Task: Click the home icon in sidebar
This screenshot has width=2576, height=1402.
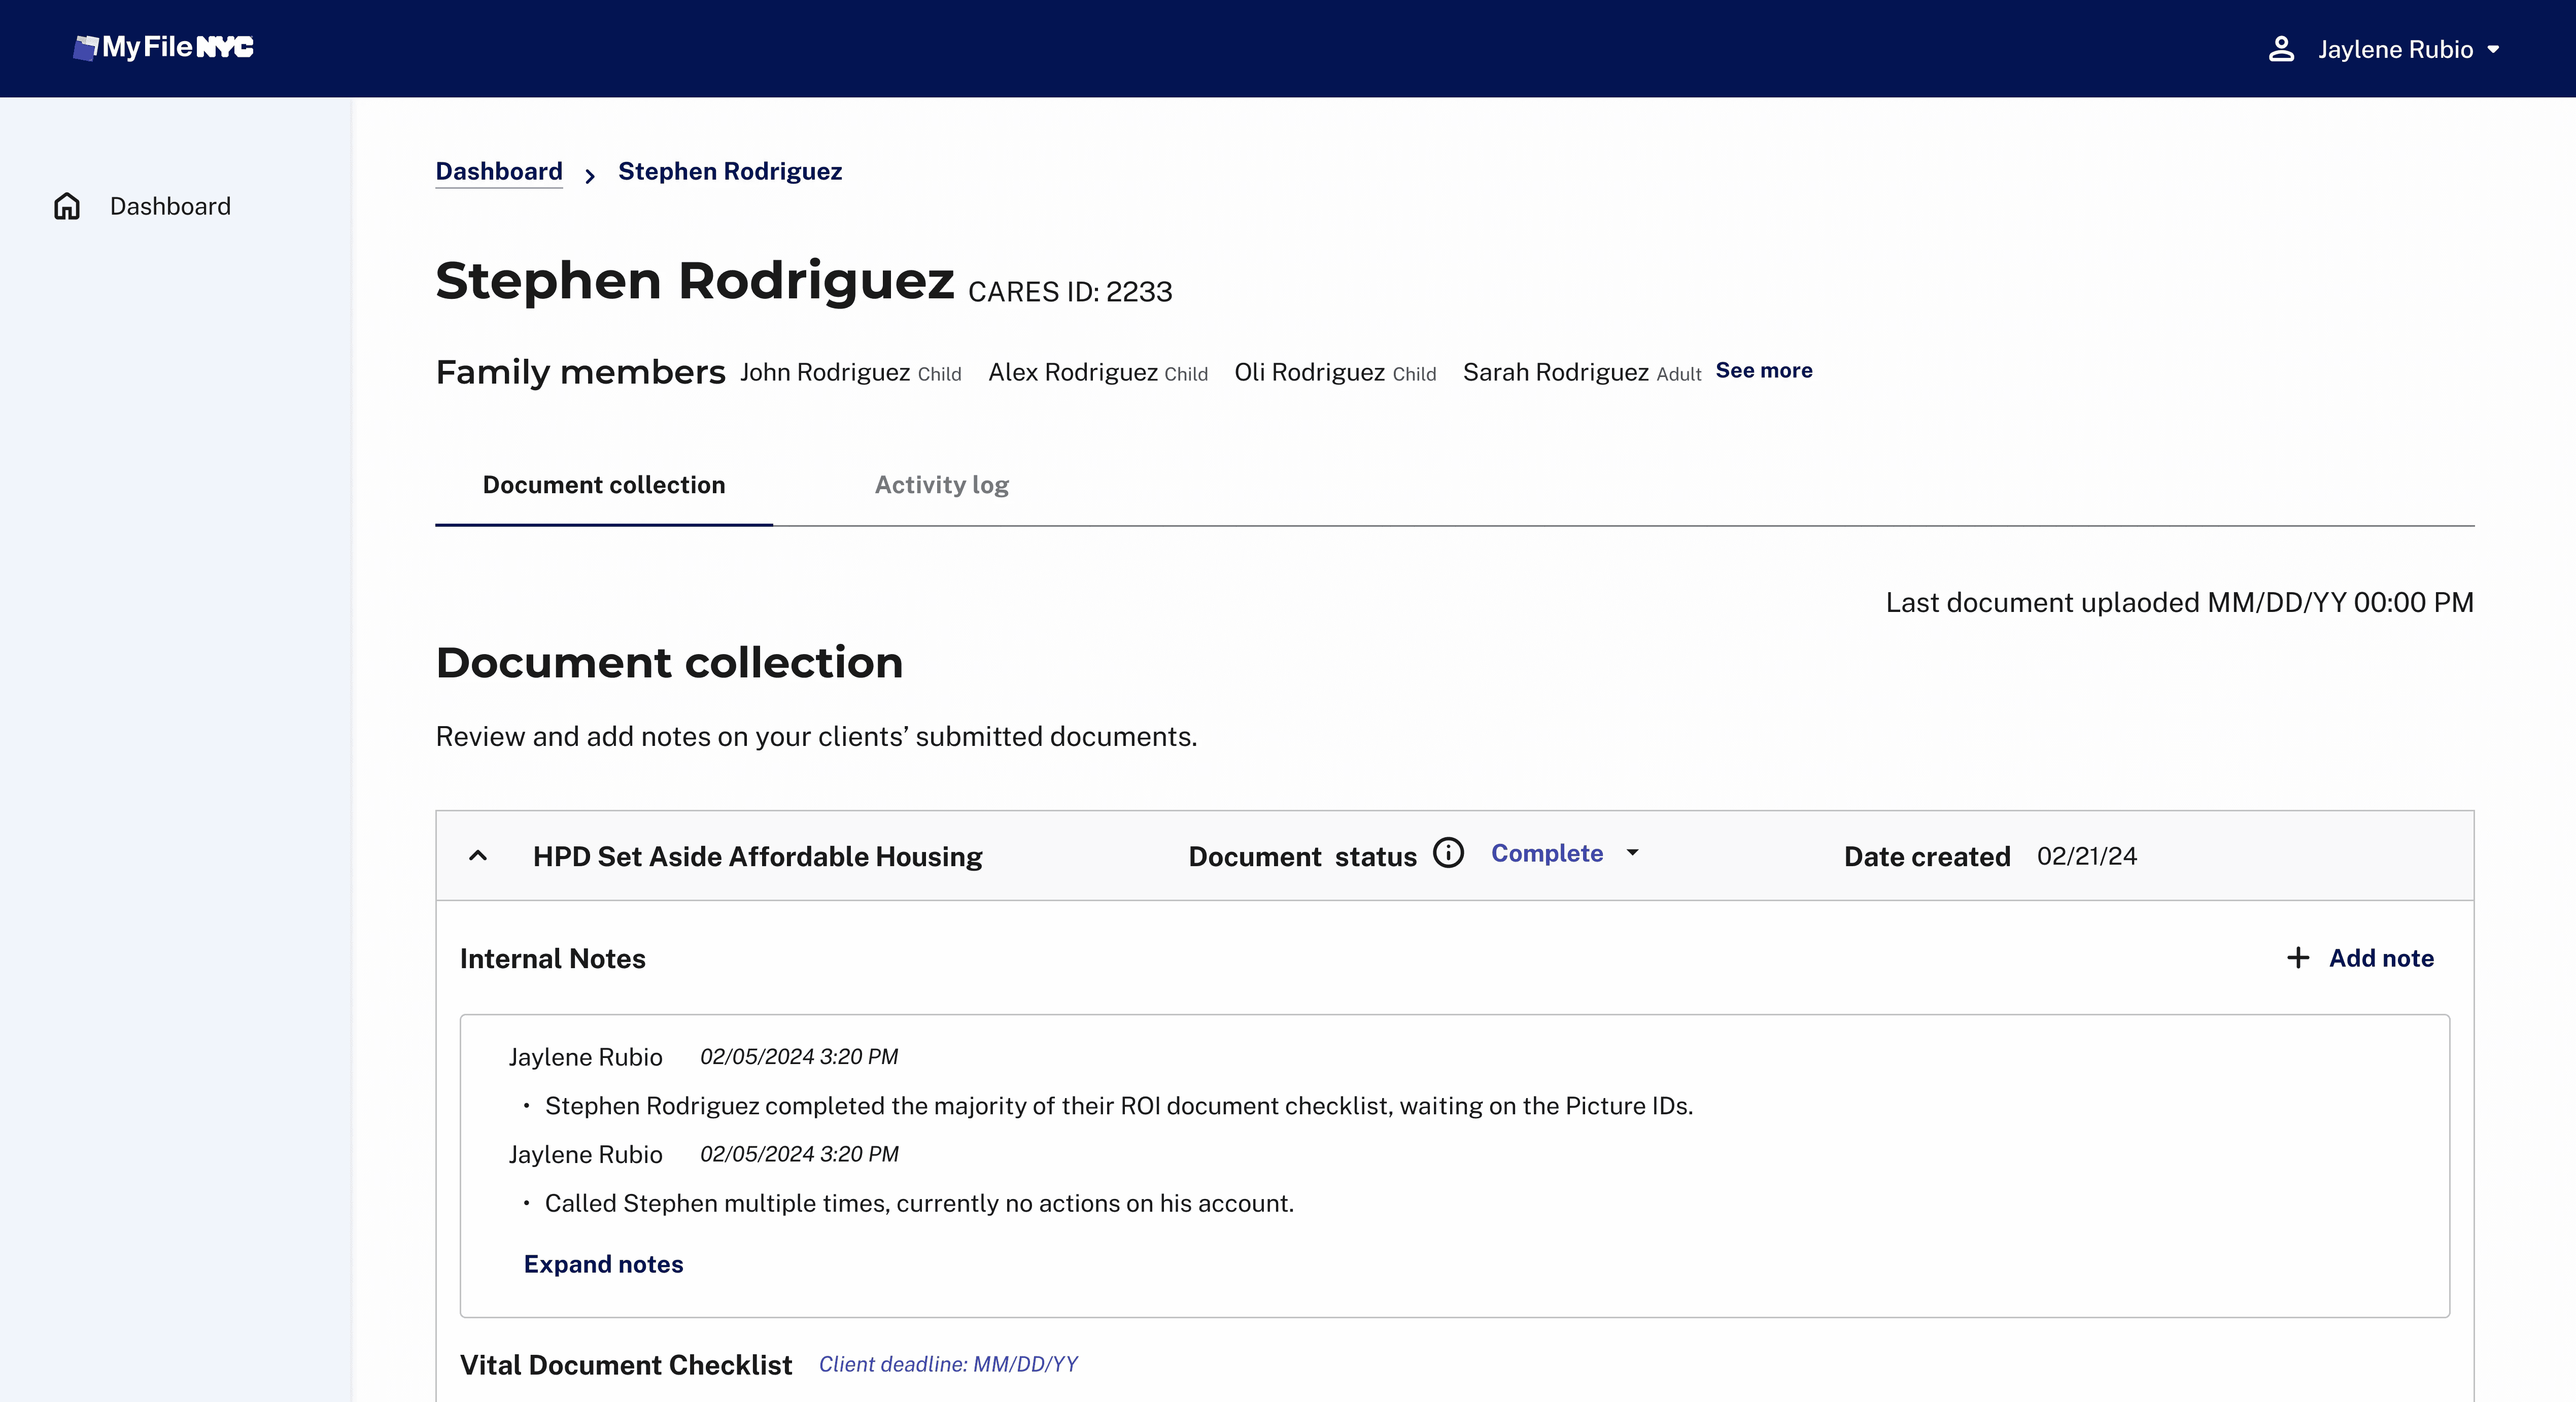Action: (67, 206)
